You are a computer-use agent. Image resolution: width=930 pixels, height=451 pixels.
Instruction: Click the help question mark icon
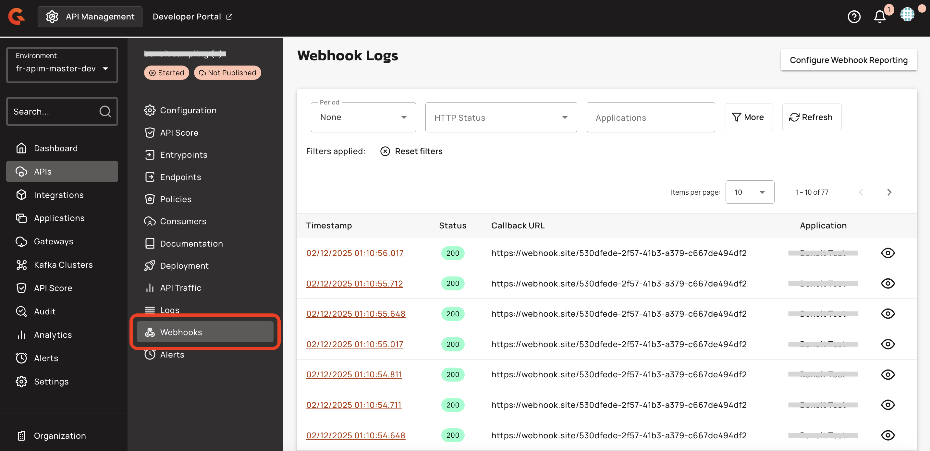854,17
